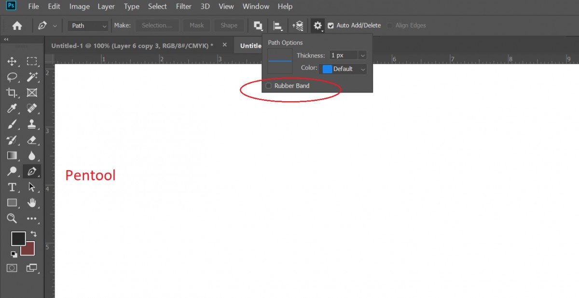Select the Clone Stamp tool
The image size is (579, 298).
(32, 124)
